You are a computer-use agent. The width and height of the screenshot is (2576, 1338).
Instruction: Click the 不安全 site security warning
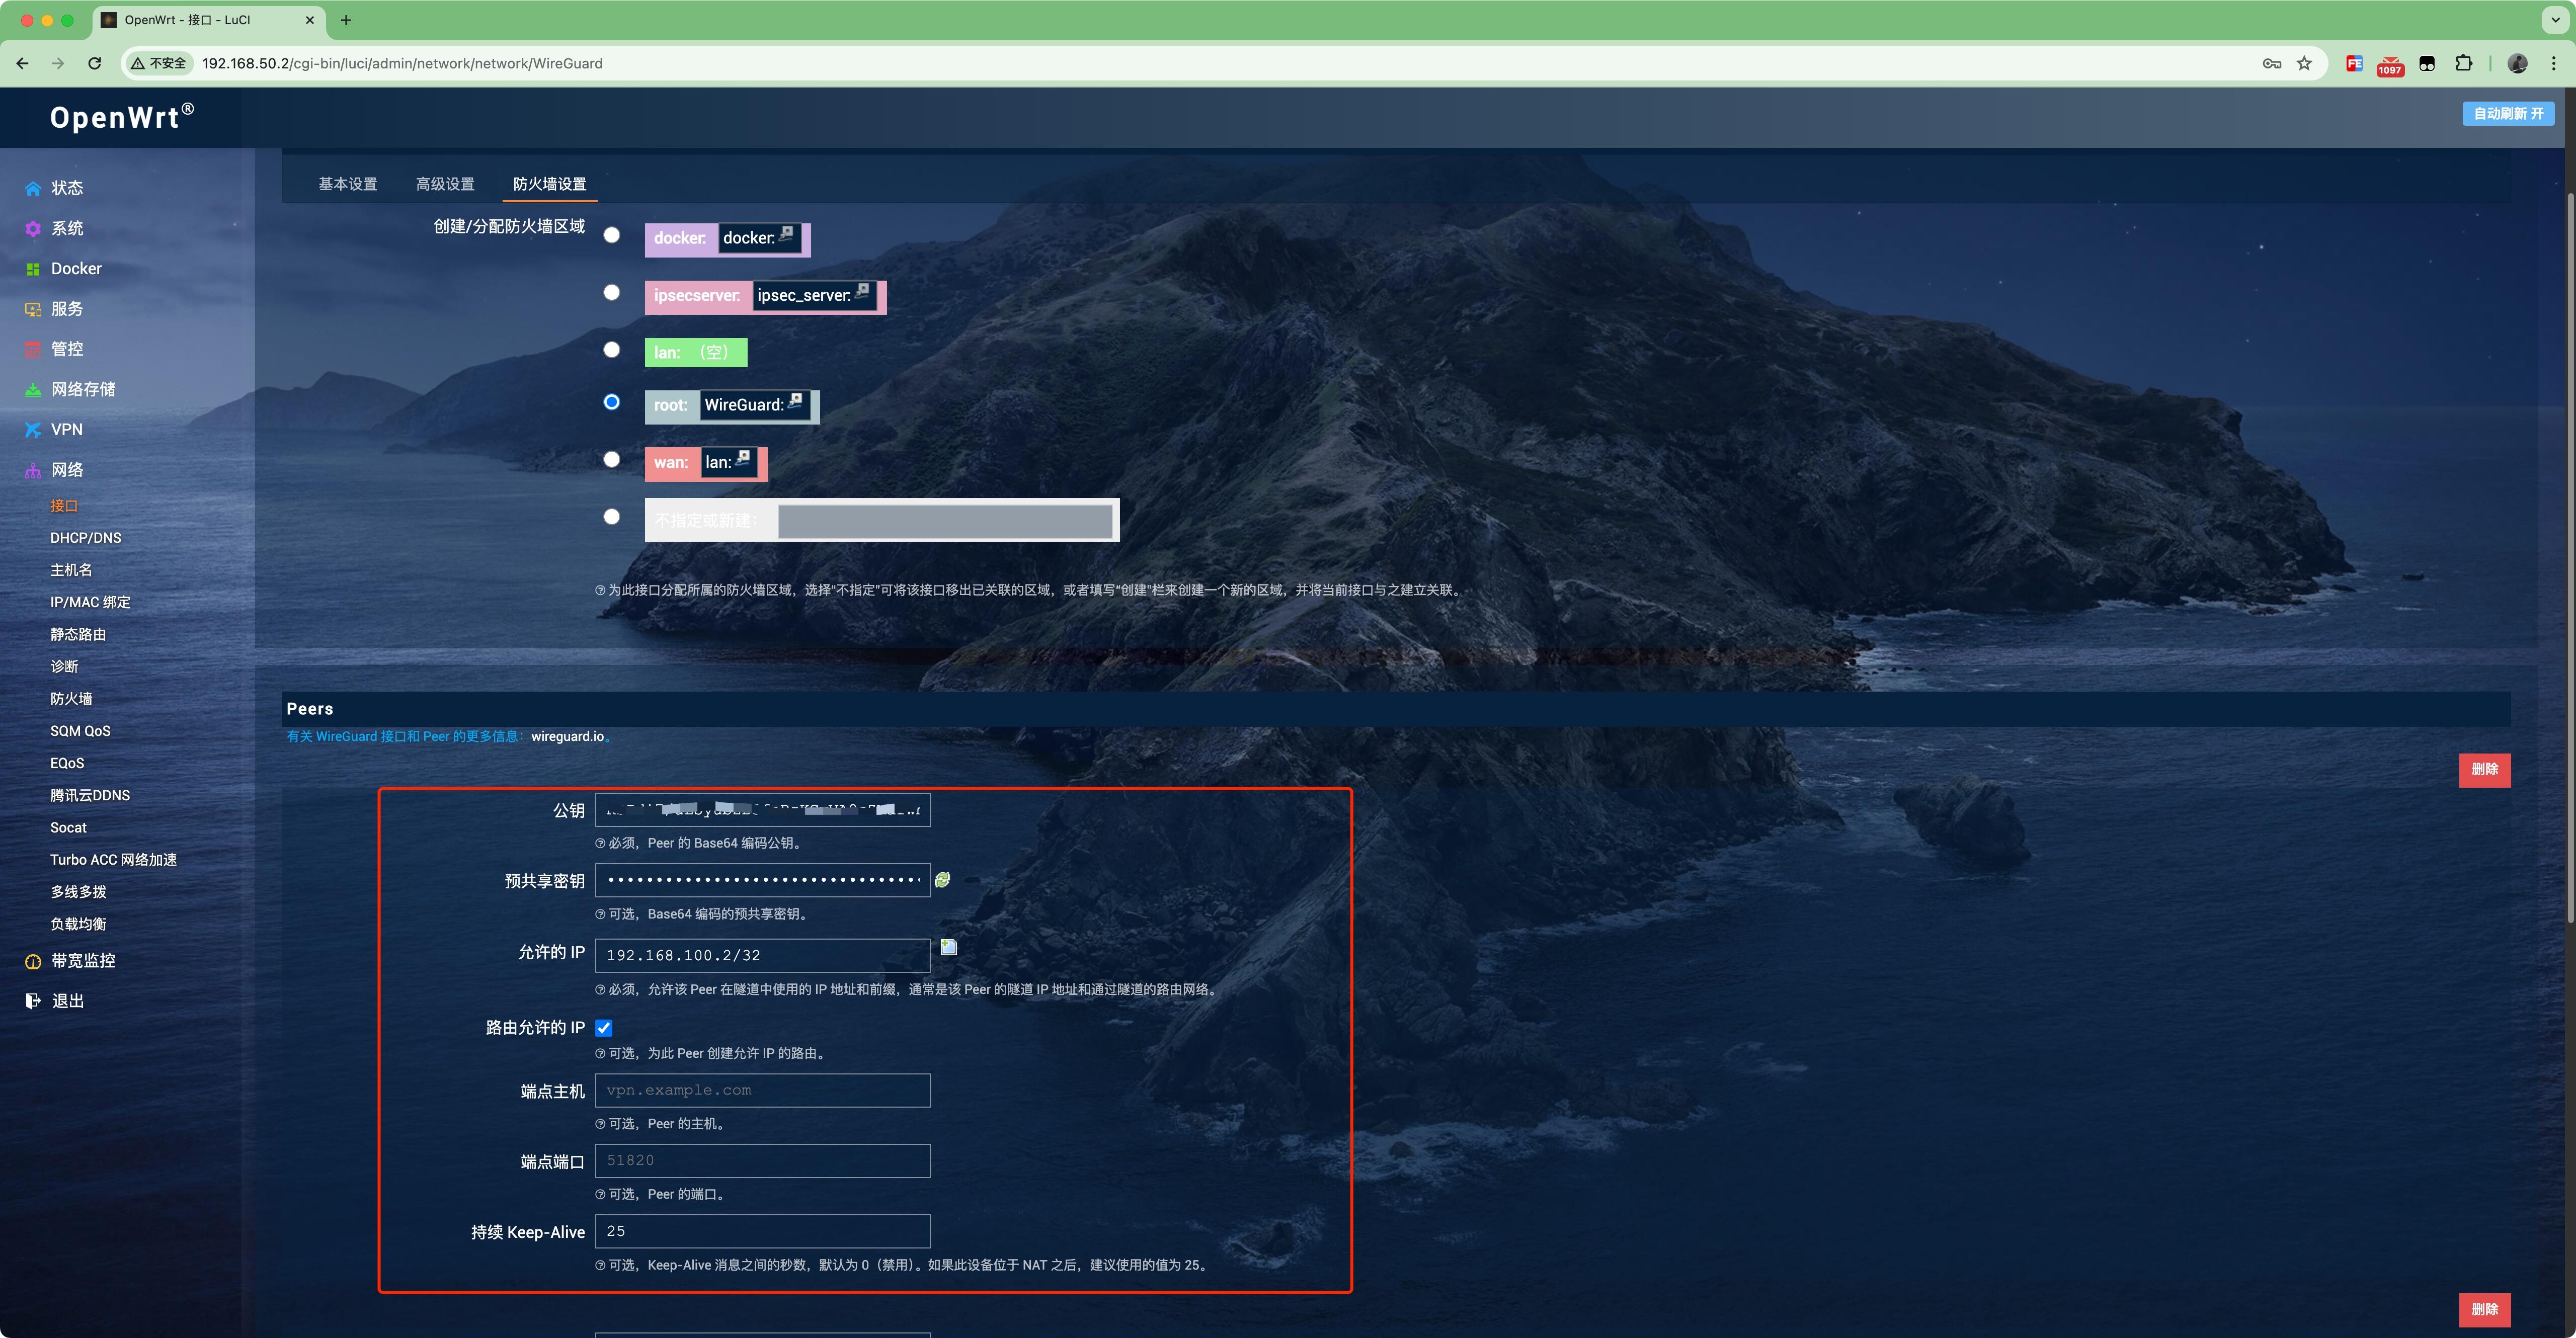(x=159, y=63)
